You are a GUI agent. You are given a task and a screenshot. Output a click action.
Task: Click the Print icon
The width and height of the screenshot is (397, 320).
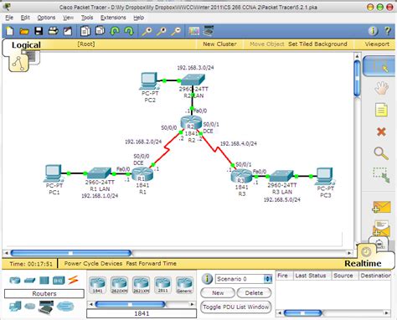53,31
